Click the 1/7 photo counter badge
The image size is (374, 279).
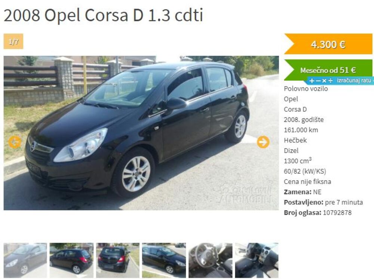pos(13,42)
